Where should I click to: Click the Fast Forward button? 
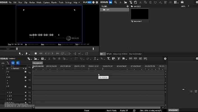57,53
